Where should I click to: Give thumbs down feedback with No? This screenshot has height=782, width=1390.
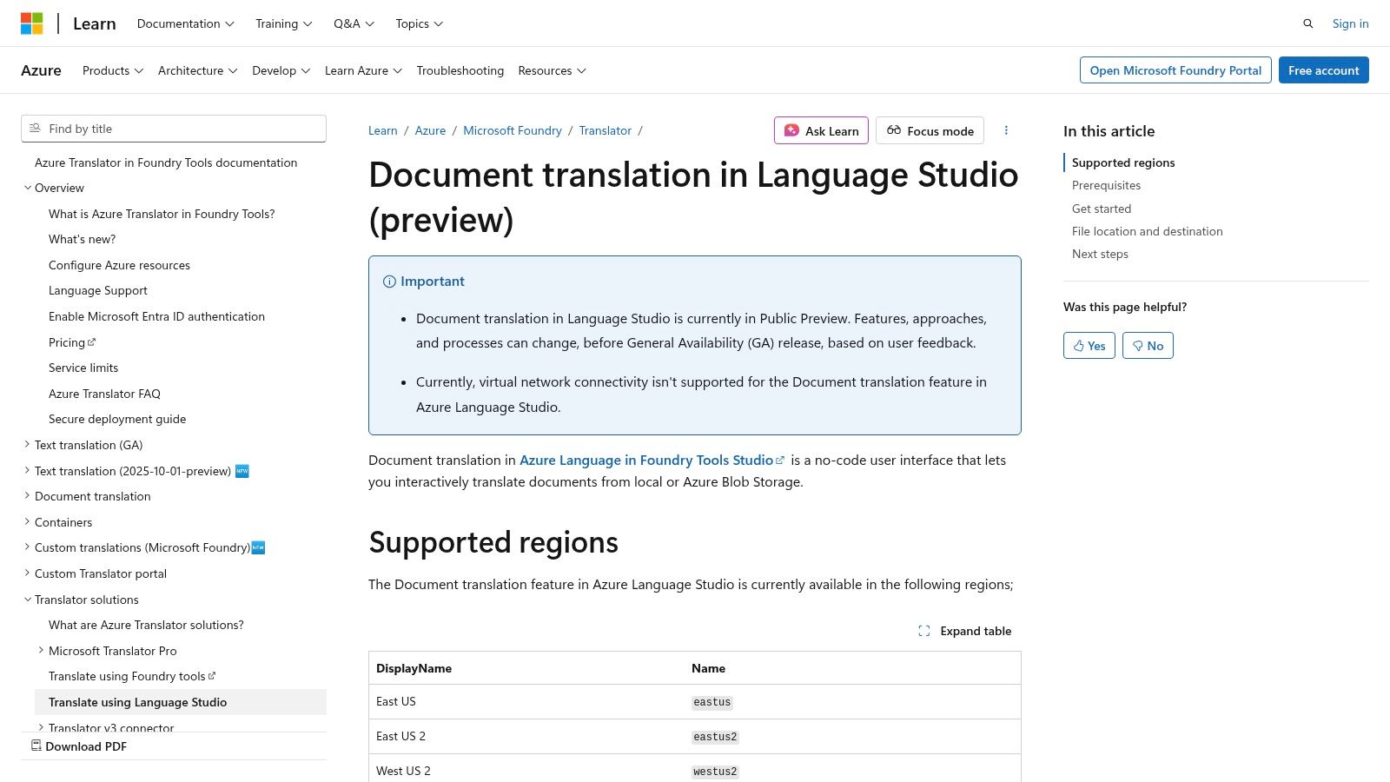tap(1148, 345)
